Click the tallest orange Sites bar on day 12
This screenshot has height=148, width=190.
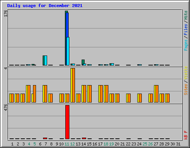[x=73, y=85]
